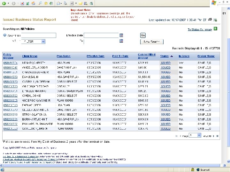Screen dimensions: 230x172
Task: Go to the previous results page arrow
Action: (x=180, y=136)
